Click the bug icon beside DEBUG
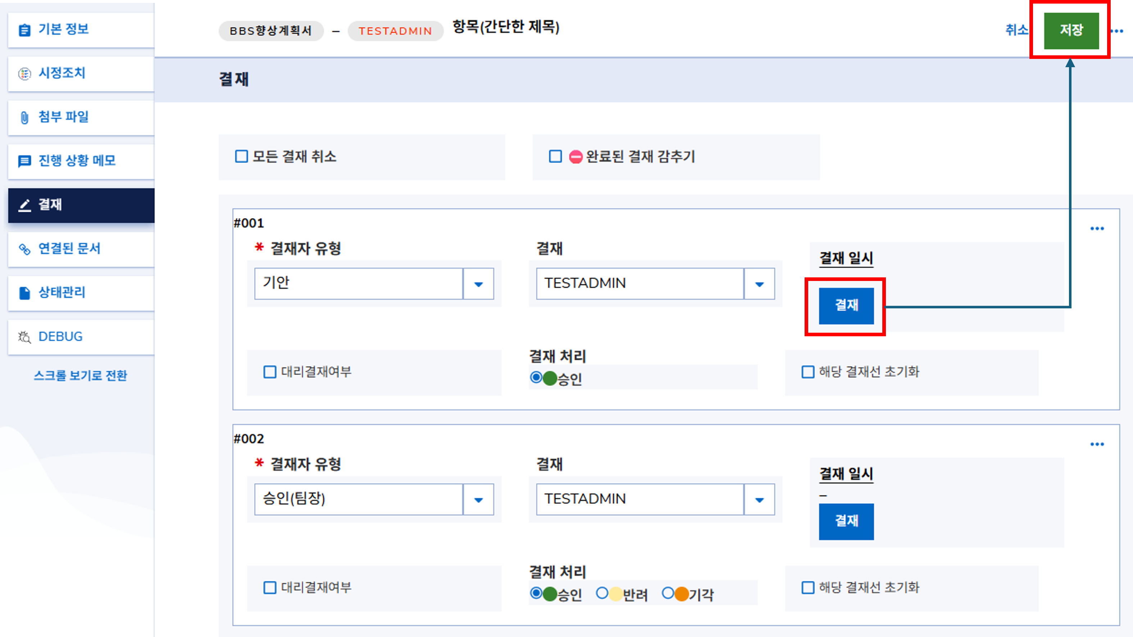The image size is (1133, 637). pos(24,337)
